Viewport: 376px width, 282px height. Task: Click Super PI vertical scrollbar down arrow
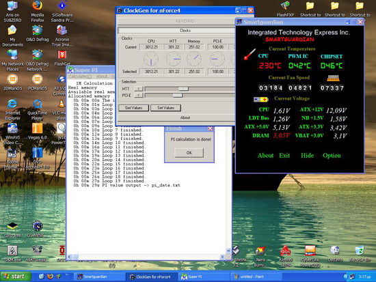[228, 251]
